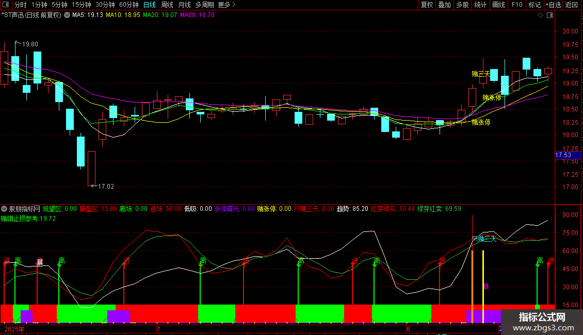Open the 股朋指标网 indicator dropdown arrow
The height and width of the screenshot is (335, 583).
tap(4, 209)
